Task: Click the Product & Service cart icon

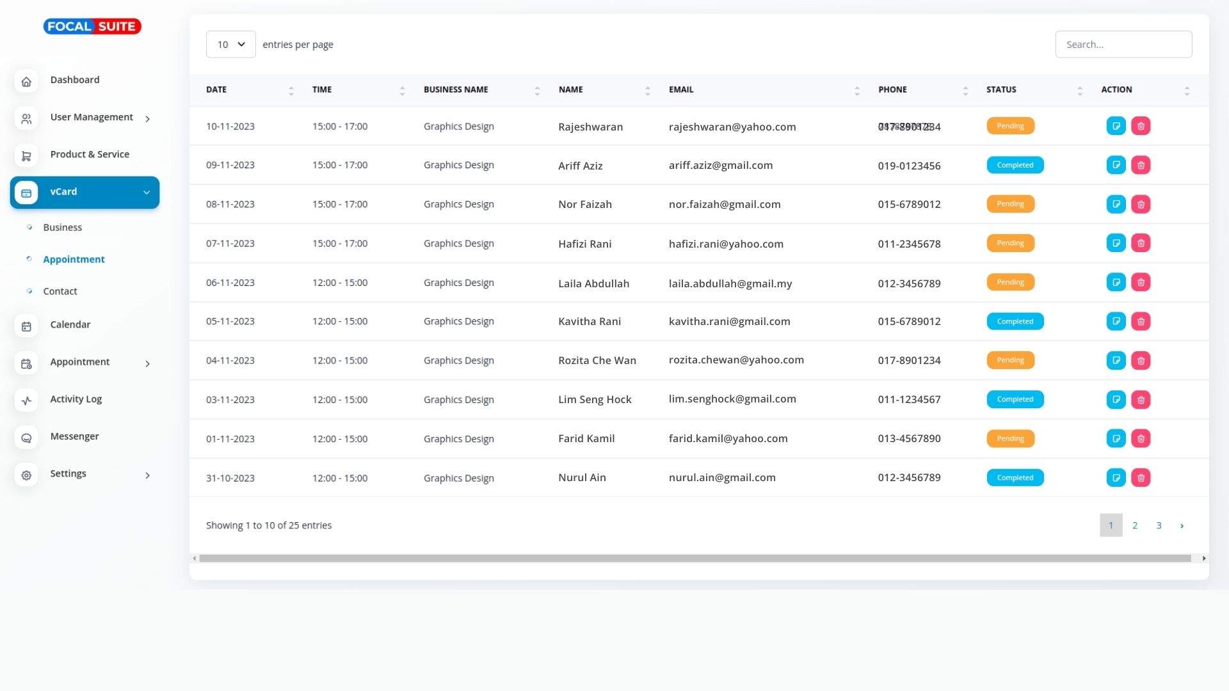Action: pos(26,155)
